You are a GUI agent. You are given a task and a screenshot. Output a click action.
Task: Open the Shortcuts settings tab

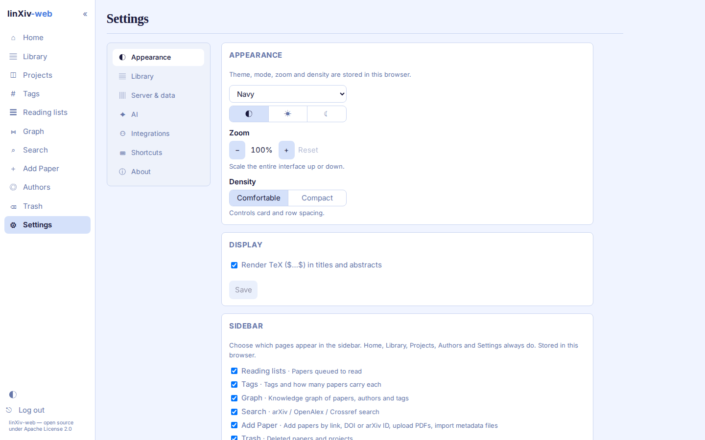(158, 153)
